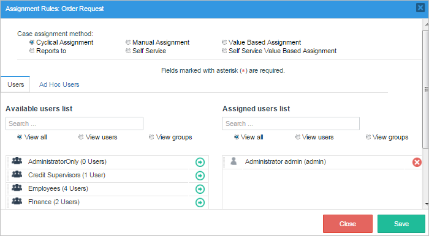Assign the AdministratorOnly group using arrow icon
The height and width of the screenshot is (236, 429).
click(200, 162)
